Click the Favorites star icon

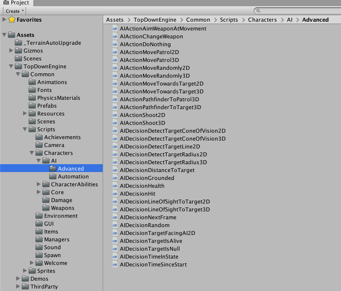click(x=12, y=20)
